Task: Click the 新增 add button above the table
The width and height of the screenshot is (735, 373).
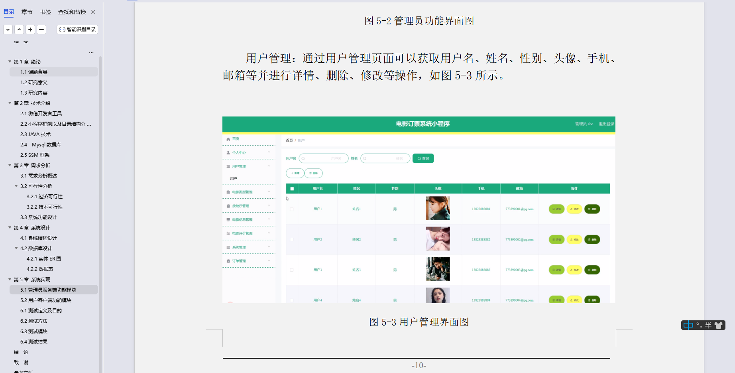Action: pyautogui.click(x=295, y=173)
